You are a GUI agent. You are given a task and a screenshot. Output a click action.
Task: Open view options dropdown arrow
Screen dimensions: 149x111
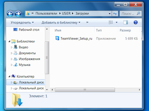(117, 23)
